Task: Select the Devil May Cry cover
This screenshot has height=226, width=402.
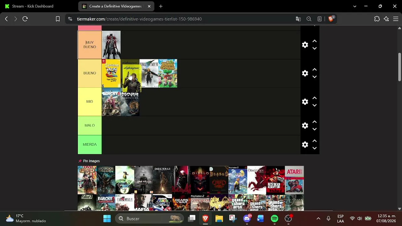Action: (x=181, y=180)
